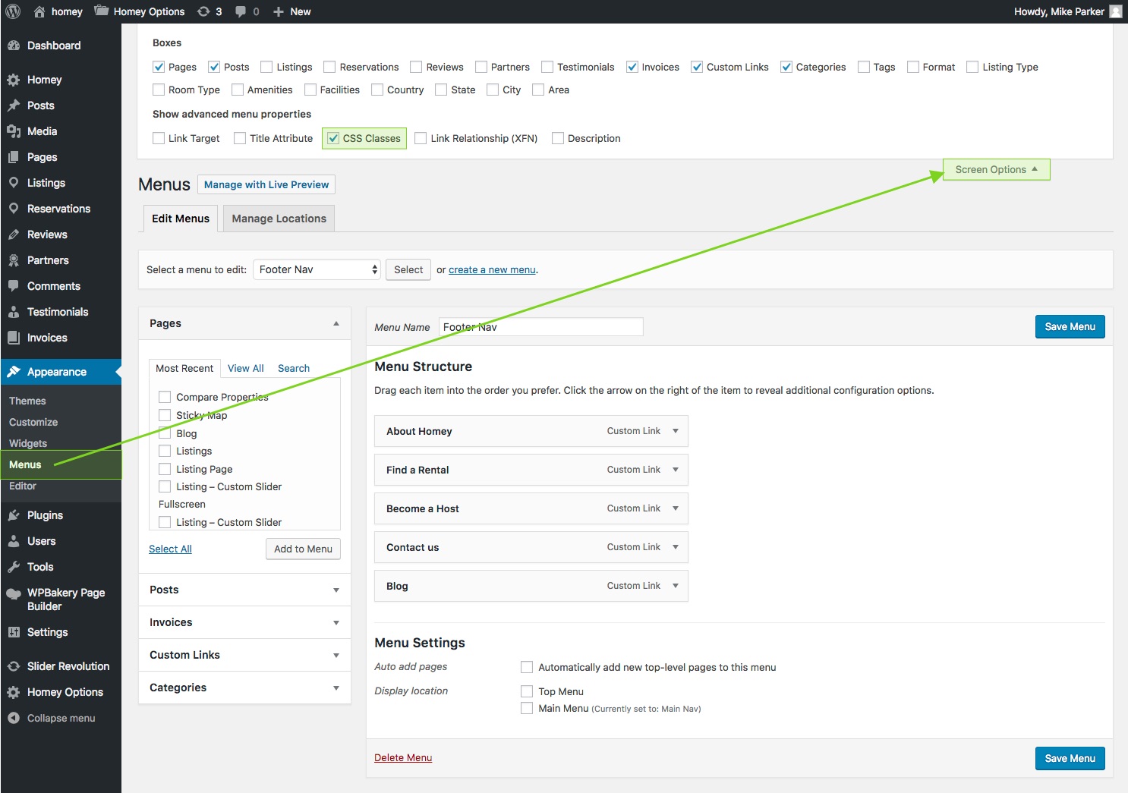The height and width of the screenshot is (793, 1128).
Task: Check the Compare Properties page checkbox
Action: pyautogui.click(x=165, y=397)
